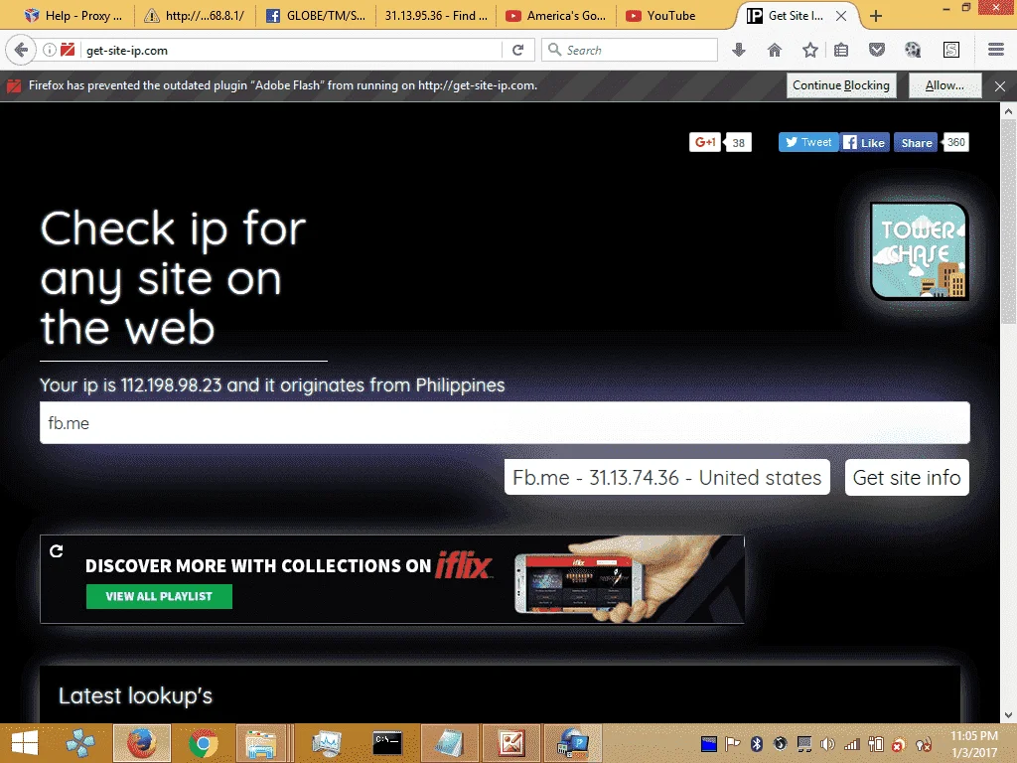Image resolution: width=1017 pixels, height=763 pixels.
Task: Open the site identity info icon
Action: [50, 50]
